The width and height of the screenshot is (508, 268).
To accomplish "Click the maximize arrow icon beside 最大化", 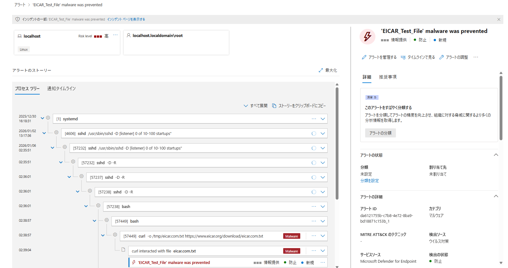I will tap(321, 70).
